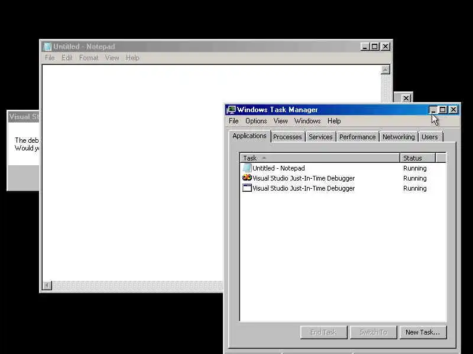Image resolution: width=473 pixels, height=354 pixels.
Task: Minimize the Windows Task Manager window
Action: [x=433, y=110]
